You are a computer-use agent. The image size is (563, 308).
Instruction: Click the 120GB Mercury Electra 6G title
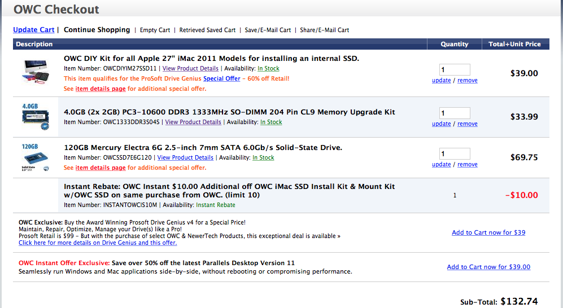click(203, 147)
